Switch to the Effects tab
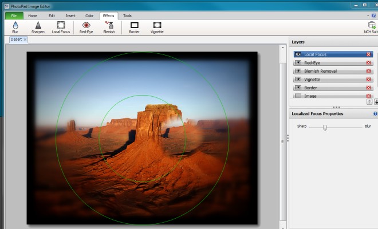The image size is (378, 229). coord(108,15)
